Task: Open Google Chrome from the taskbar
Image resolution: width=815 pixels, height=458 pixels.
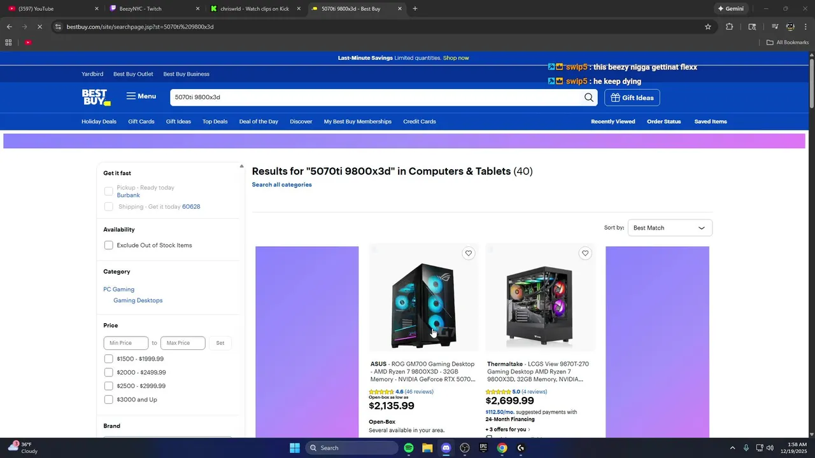Action: [502, 448]
